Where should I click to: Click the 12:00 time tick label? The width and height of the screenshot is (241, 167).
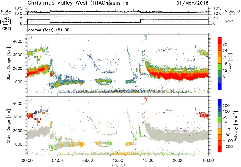[x=118, y=161]
